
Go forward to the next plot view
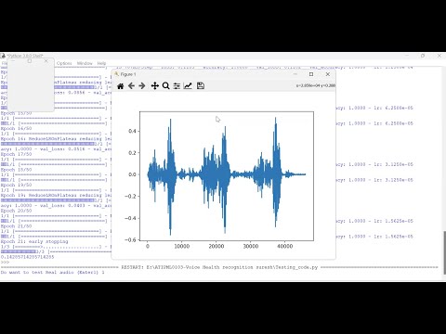(142, 86)
